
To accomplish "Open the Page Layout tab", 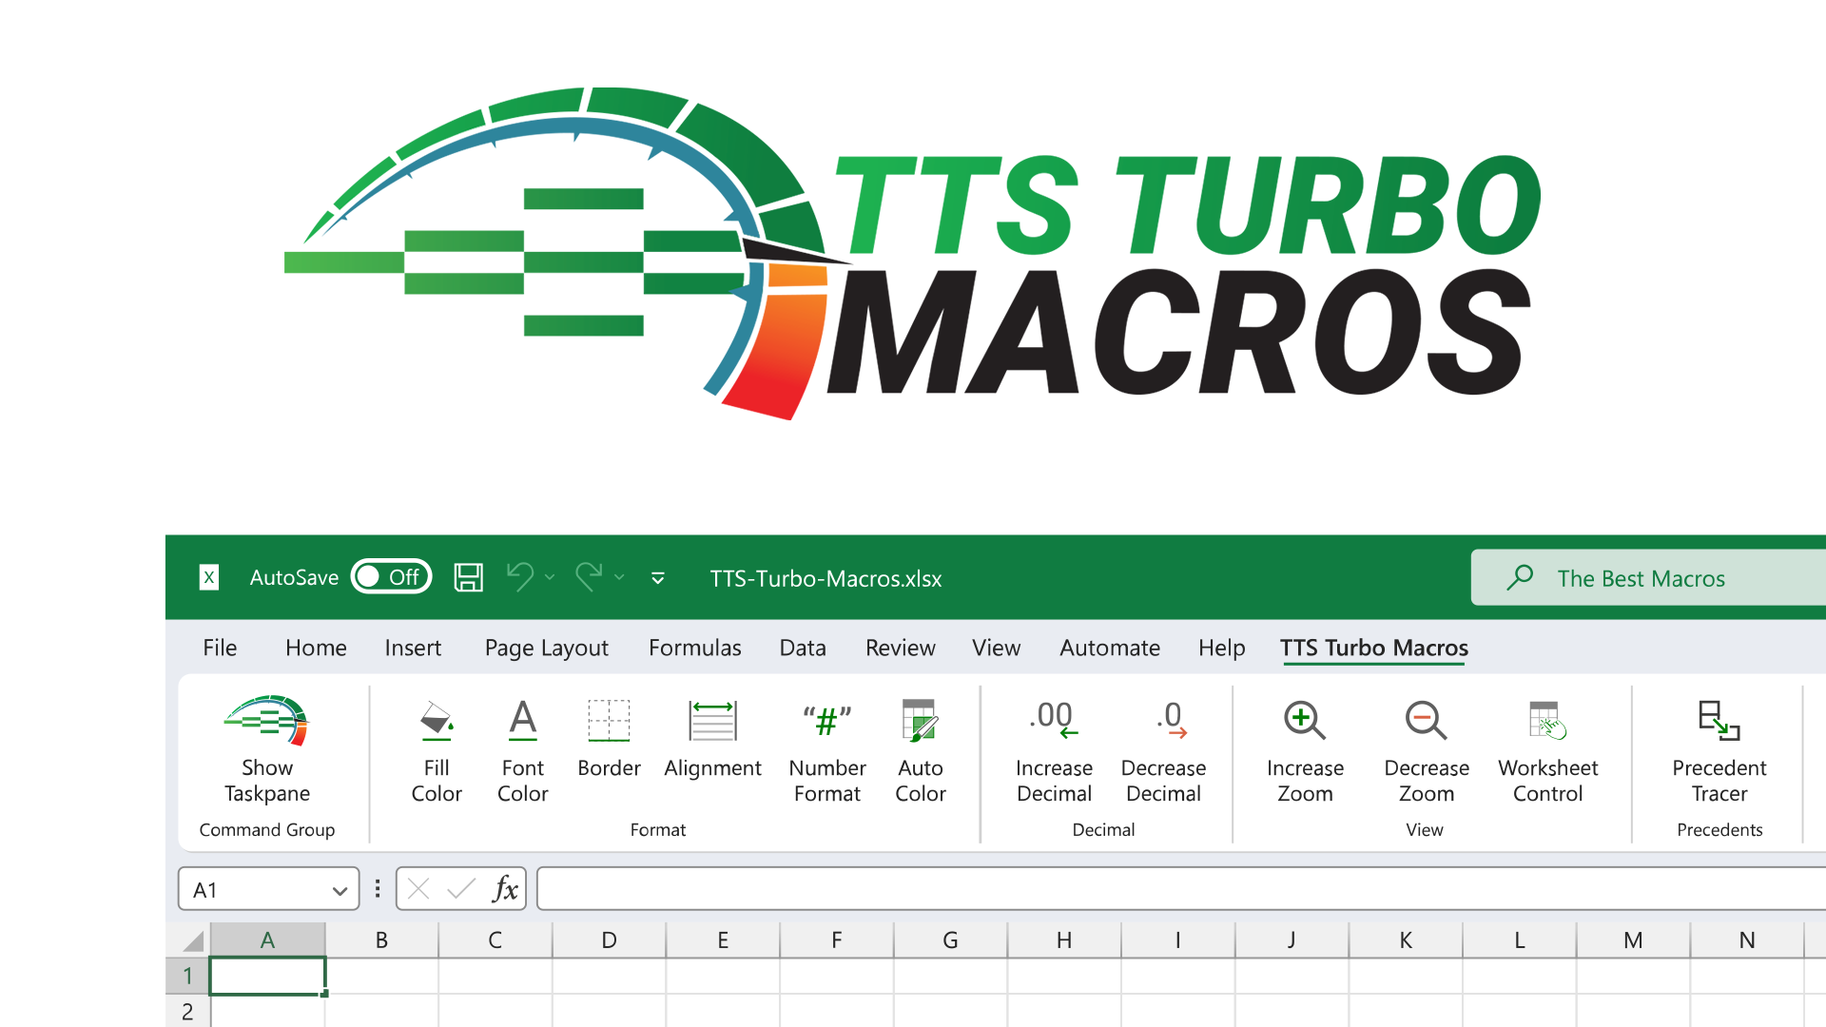I will [x=546, y=649].
